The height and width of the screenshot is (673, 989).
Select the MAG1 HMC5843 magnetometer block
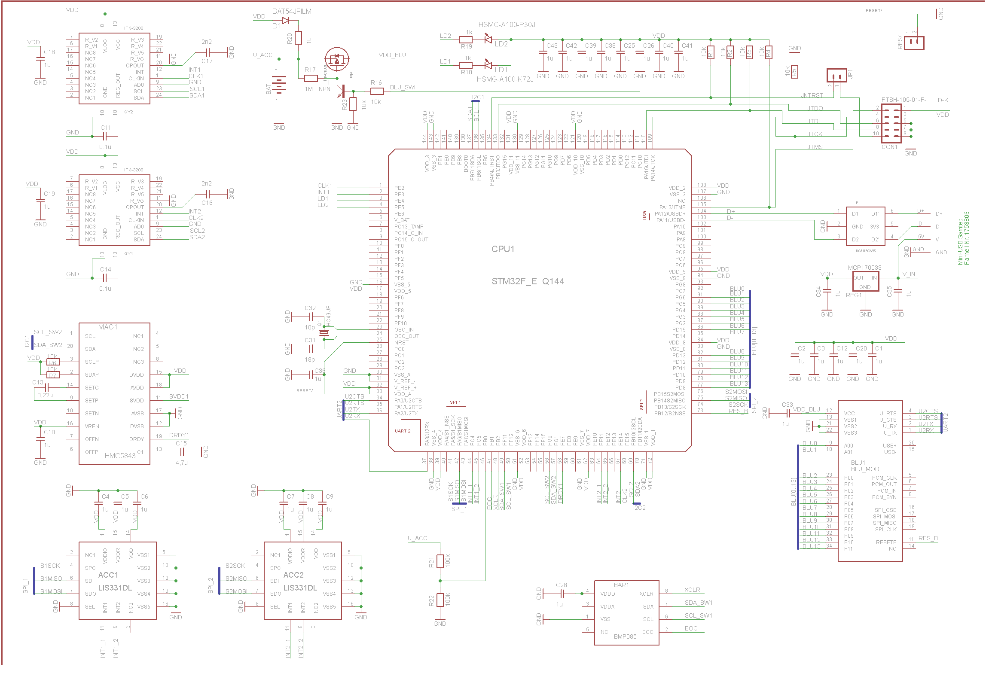[x=114, y=393]
